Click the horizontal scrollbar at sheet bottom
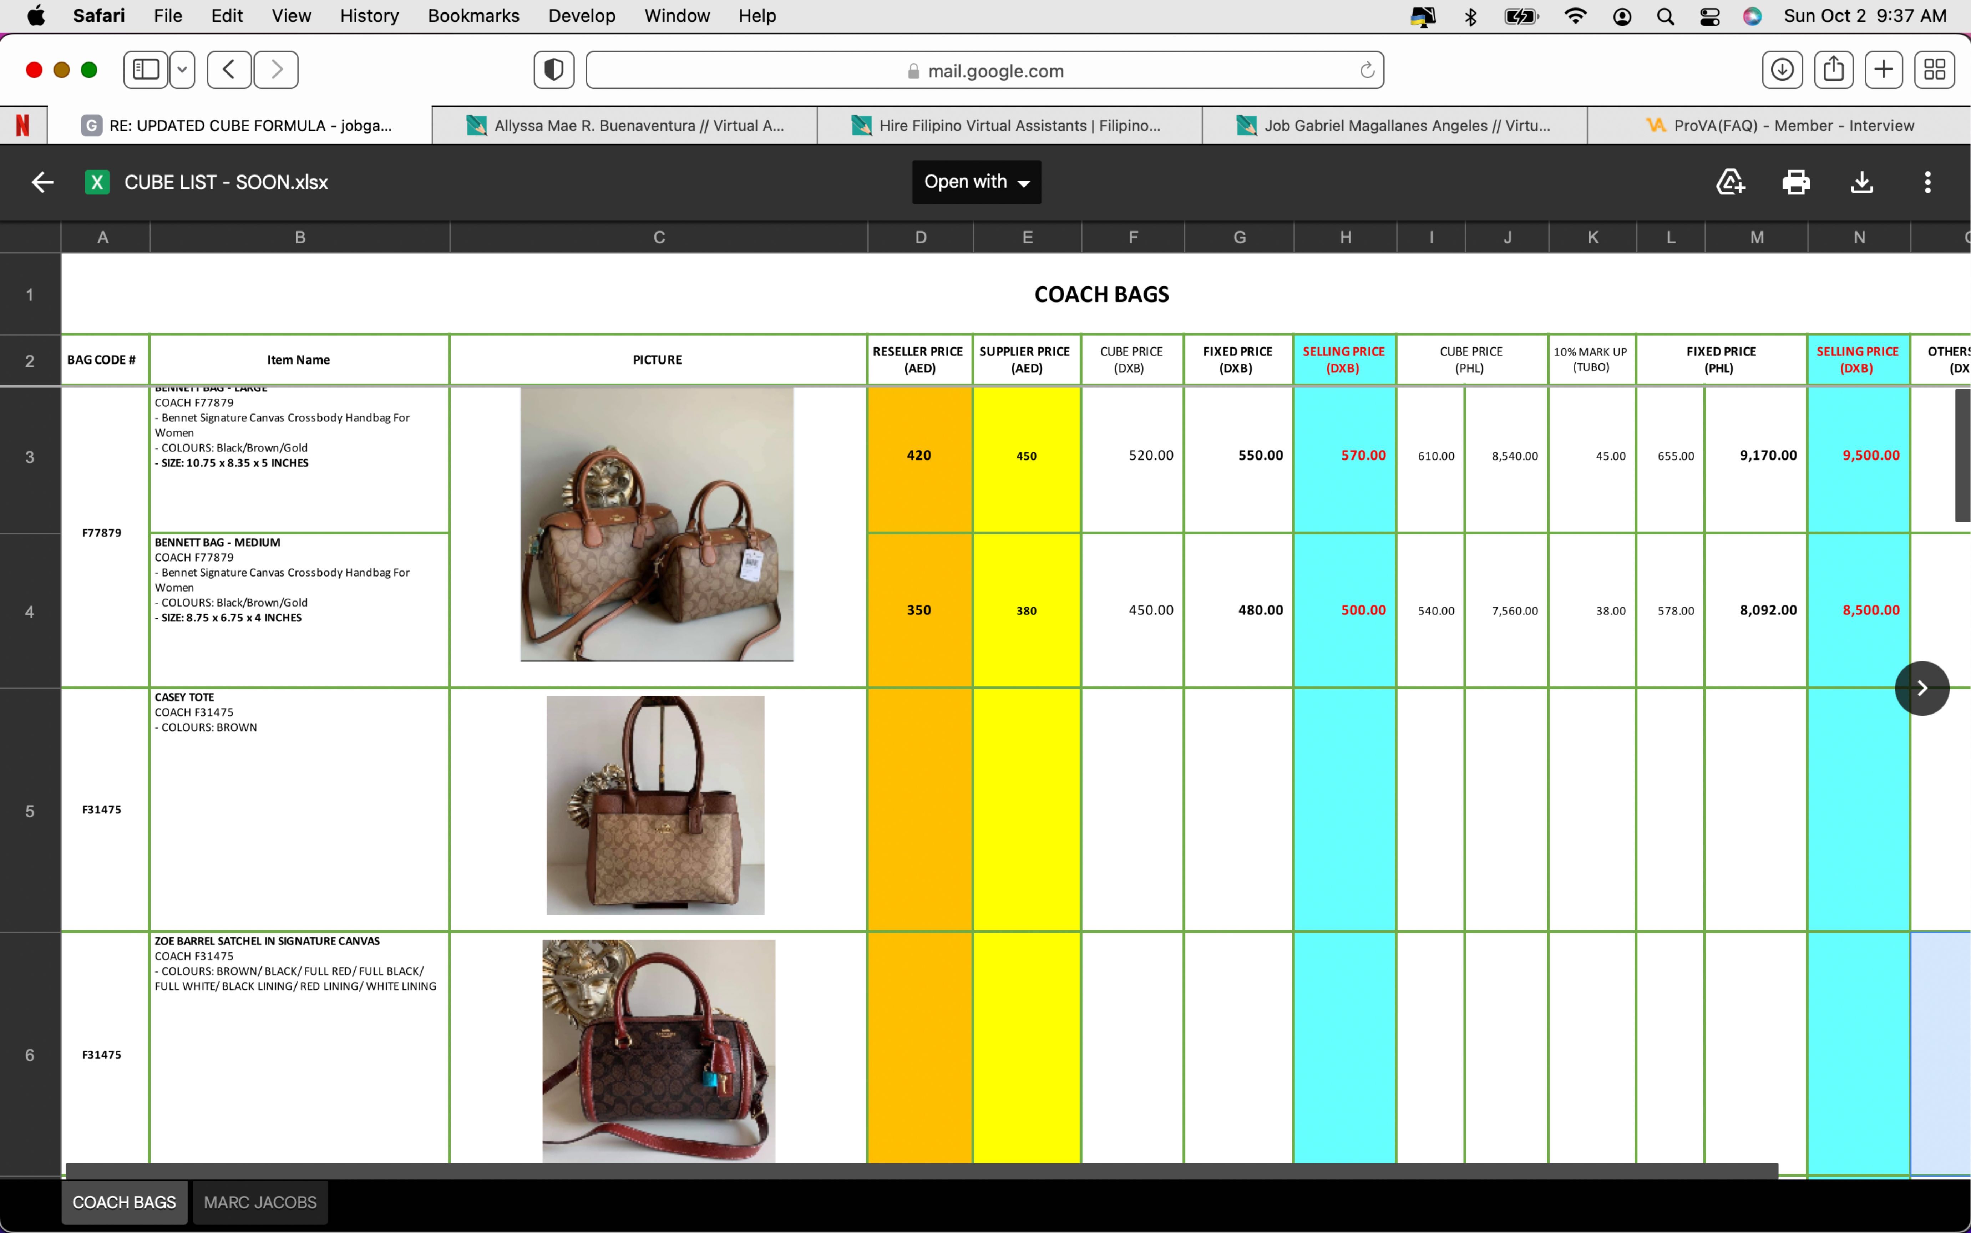 [922, 1170]
